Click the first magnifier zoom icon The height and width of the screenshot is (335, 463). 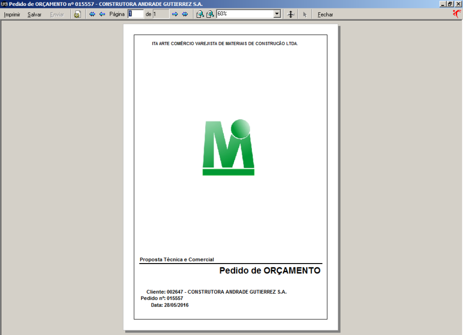pos(200,14)
